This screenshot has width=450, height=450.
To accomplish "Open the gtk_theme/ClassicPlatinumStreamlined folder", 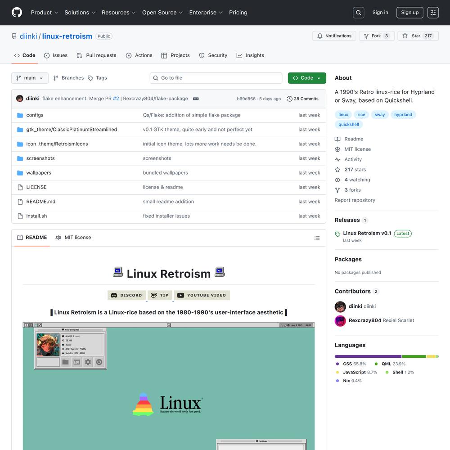I will [x=72, y=130].
